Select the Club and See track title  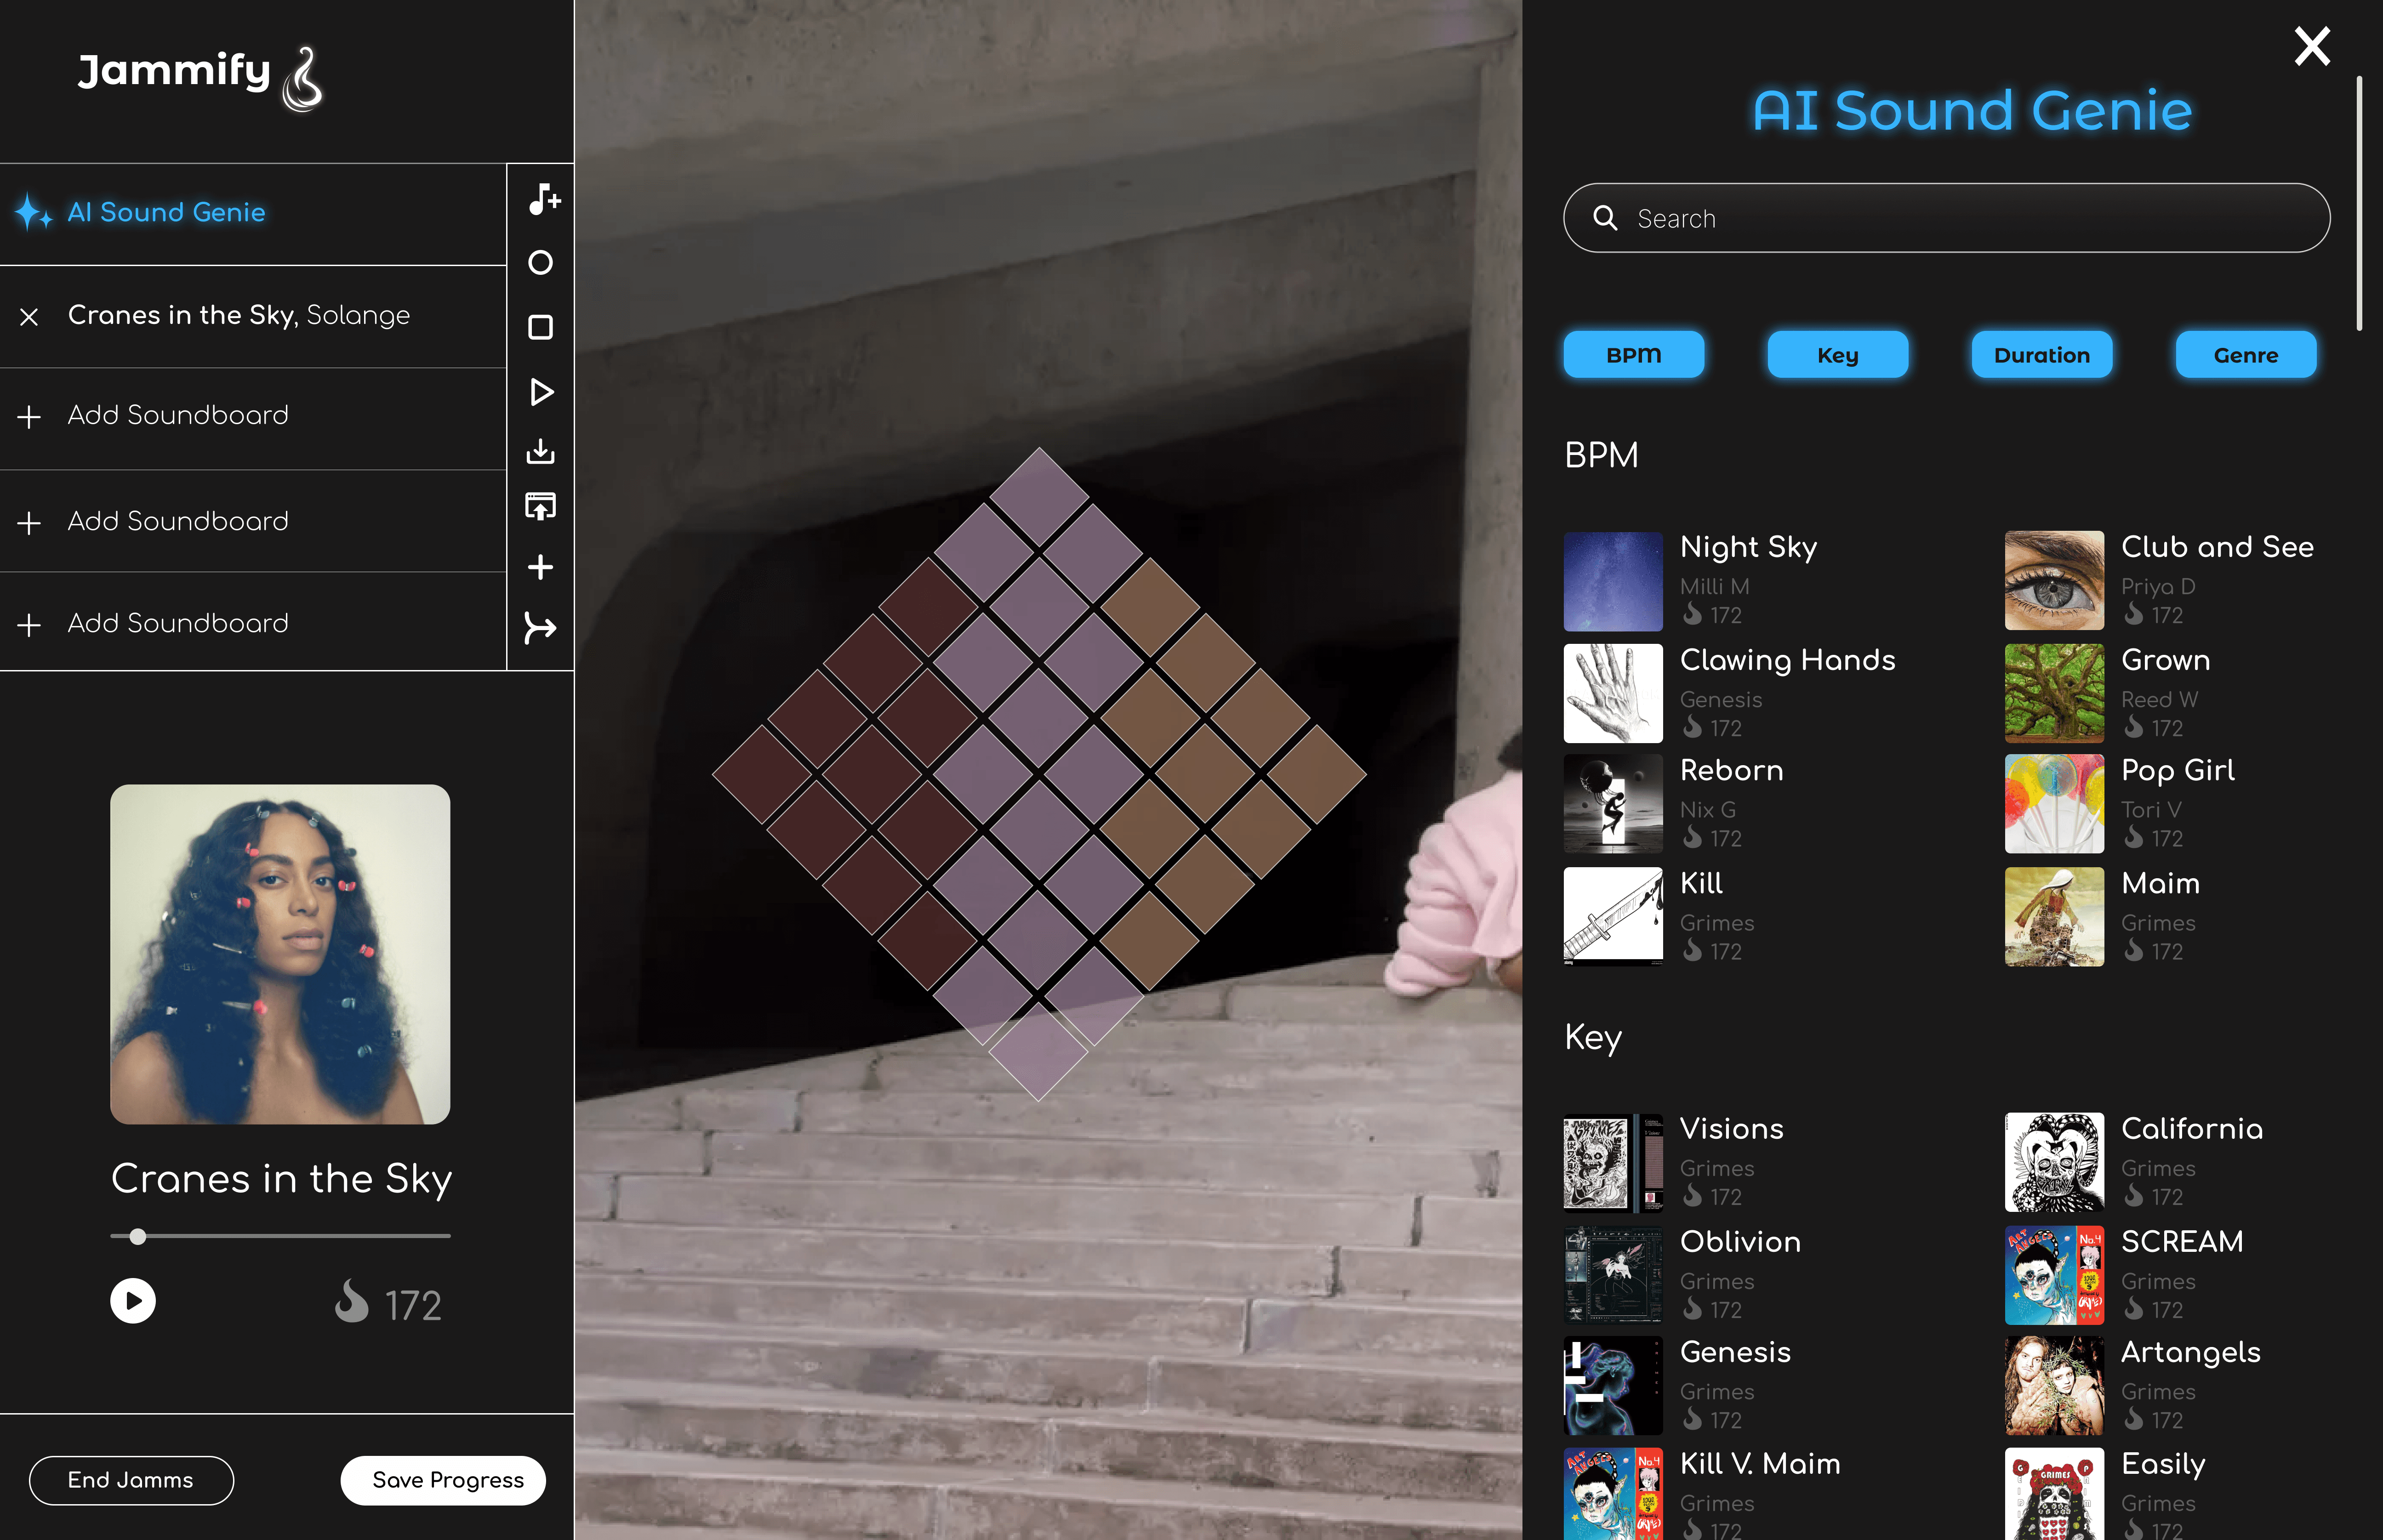pos(2218,547)
